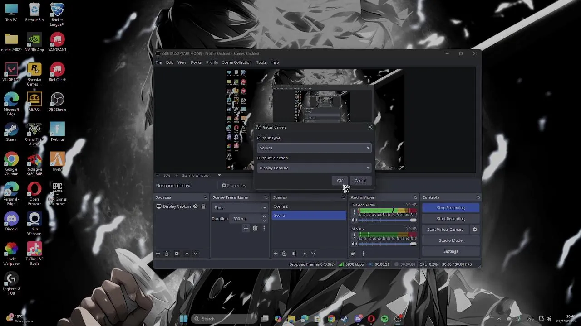Open Spotify from the taskbar

pyautogui.click(x=384, y=319)
